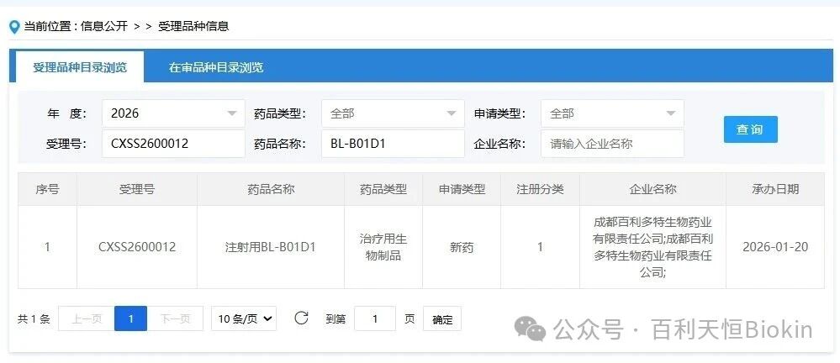This screenshot has width=840, height=363.
Task: Click the 药品名称 input field
Action: 392,144
